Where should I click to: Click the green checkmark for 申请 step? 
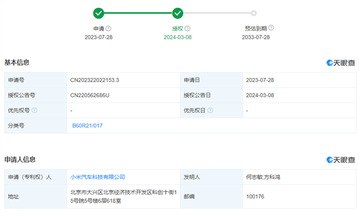pyautogui.click(x=99, y=13)
